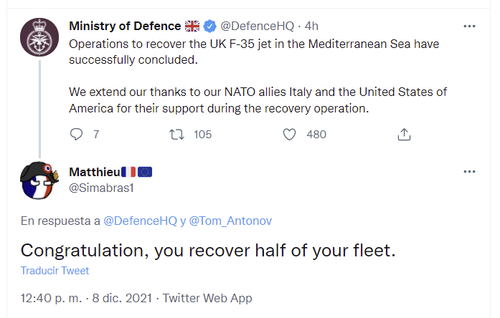Open Matthieu's countryball profile avatar
The width and height of the screenshot is (500, 318).
click(x=39, y=180)
